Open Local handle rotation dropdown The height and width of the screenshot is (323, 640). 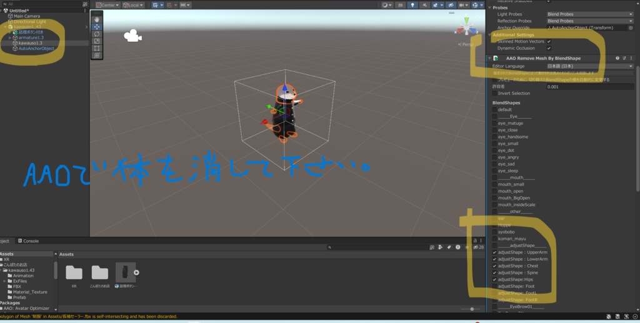[133, 5]
